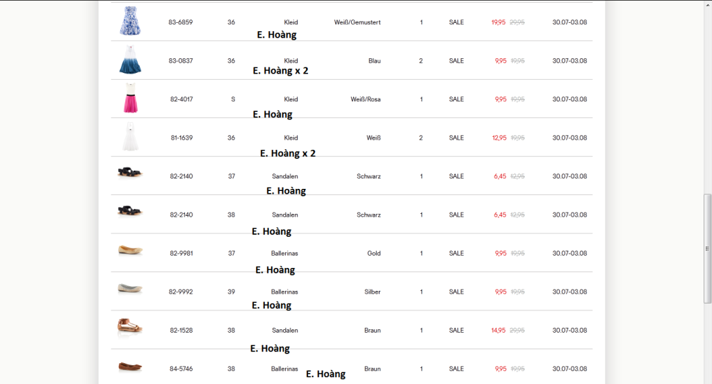Click article number 84-5746
Viewport: 712px width, 384px height.
click(181, 369)
